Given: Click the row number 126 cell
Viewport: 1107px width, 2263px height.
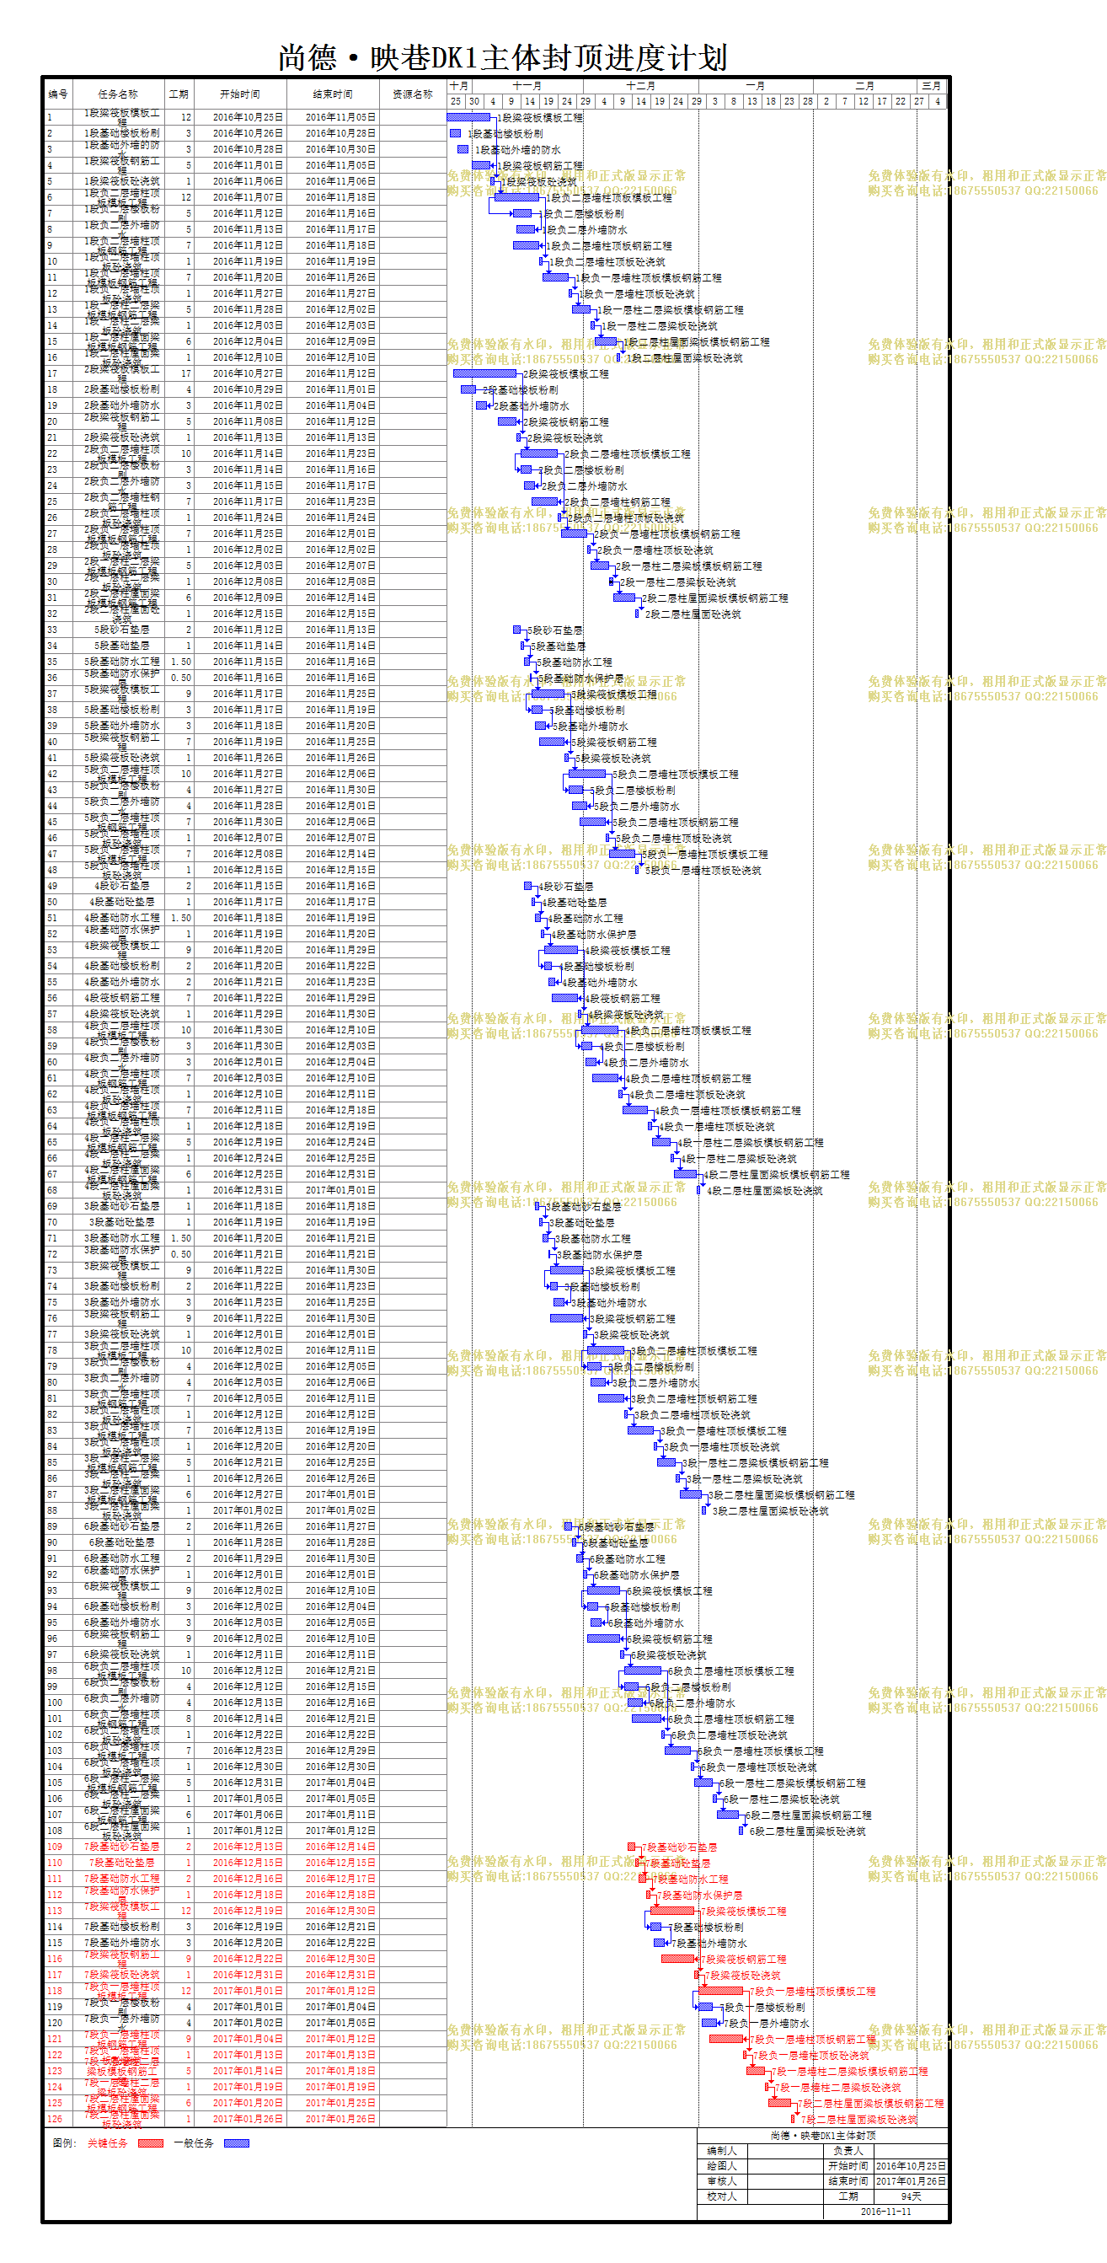Looking at the screenshot, I should point(58,2119).
